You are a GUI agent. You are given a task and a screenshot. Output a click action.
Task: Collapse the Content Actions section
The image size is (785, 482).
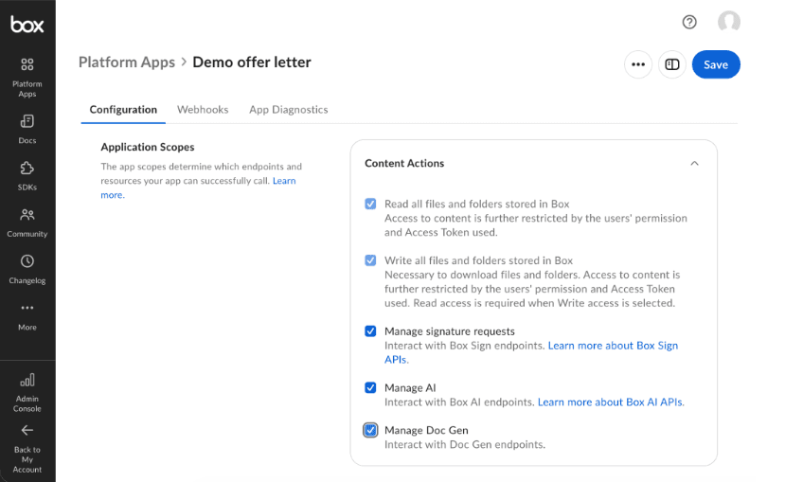[x=694, y=164]
